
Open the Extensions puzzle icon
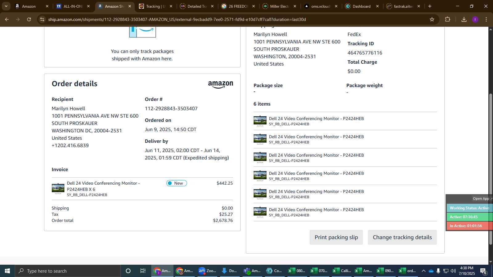point(448,19)
